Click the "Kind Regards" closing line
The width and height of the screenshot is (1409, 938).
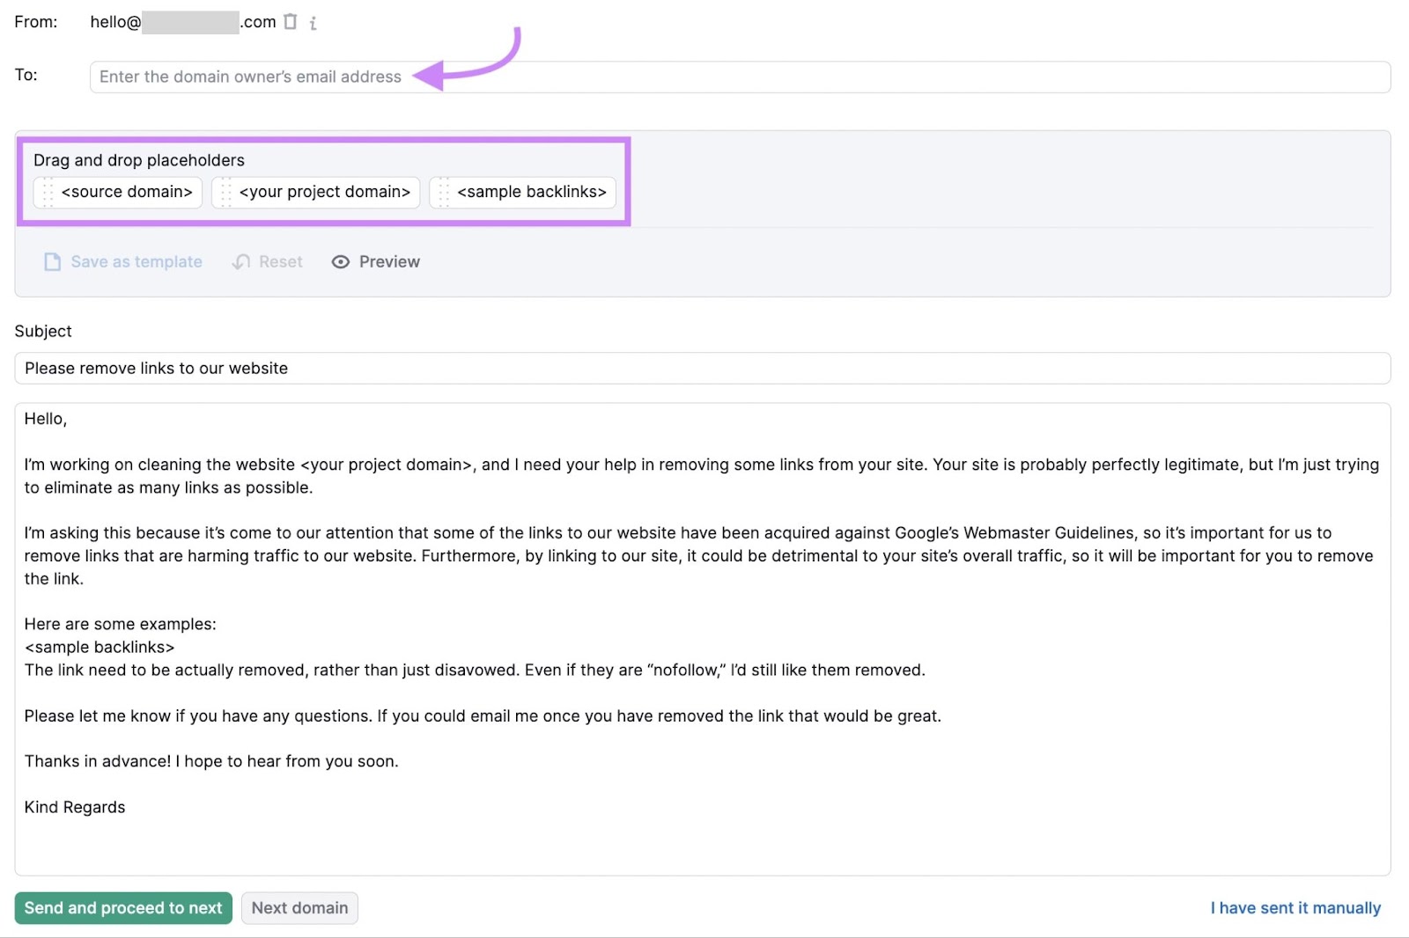click(x=75, y=807)
